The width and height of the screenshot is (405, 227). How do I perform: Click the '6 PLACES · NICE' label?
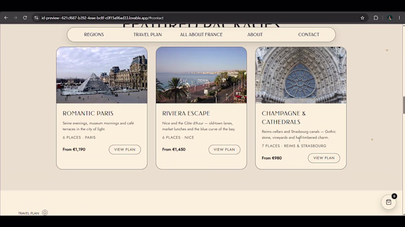coord(178,137)
